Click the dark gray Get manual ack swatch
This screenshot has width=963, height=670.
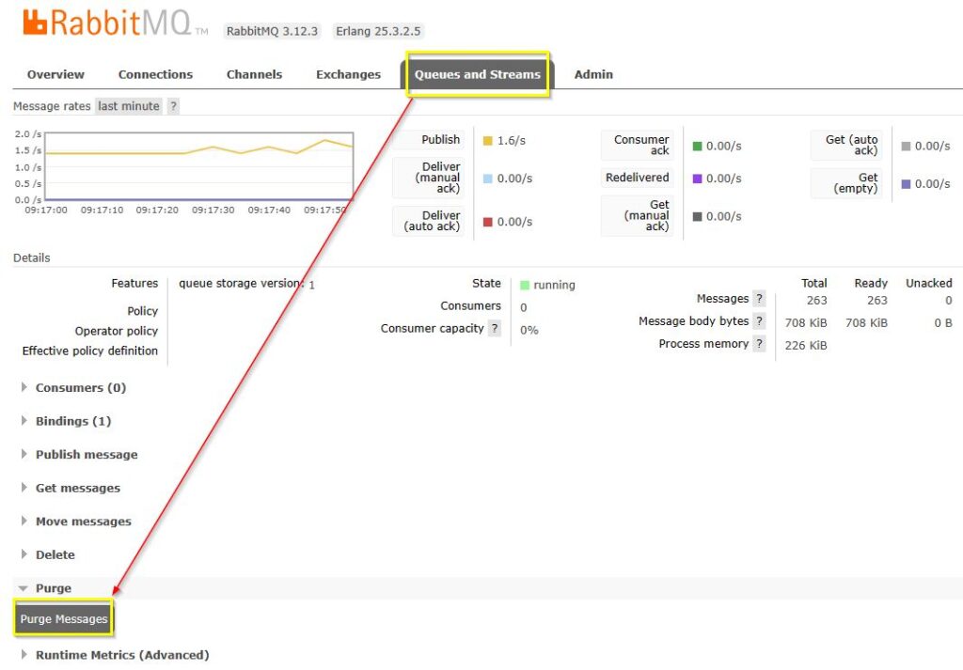pyautogui.click(x=697, y=216)
